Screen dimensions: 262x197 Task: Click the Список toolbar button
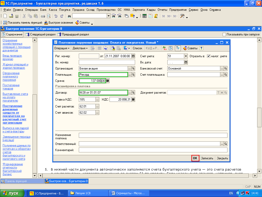pyautogui.click(x=137, y=48)
